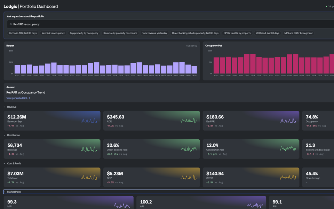Click the Bookings sparkline chart
This screenshot has width=334, height=209.
(89, 149)
